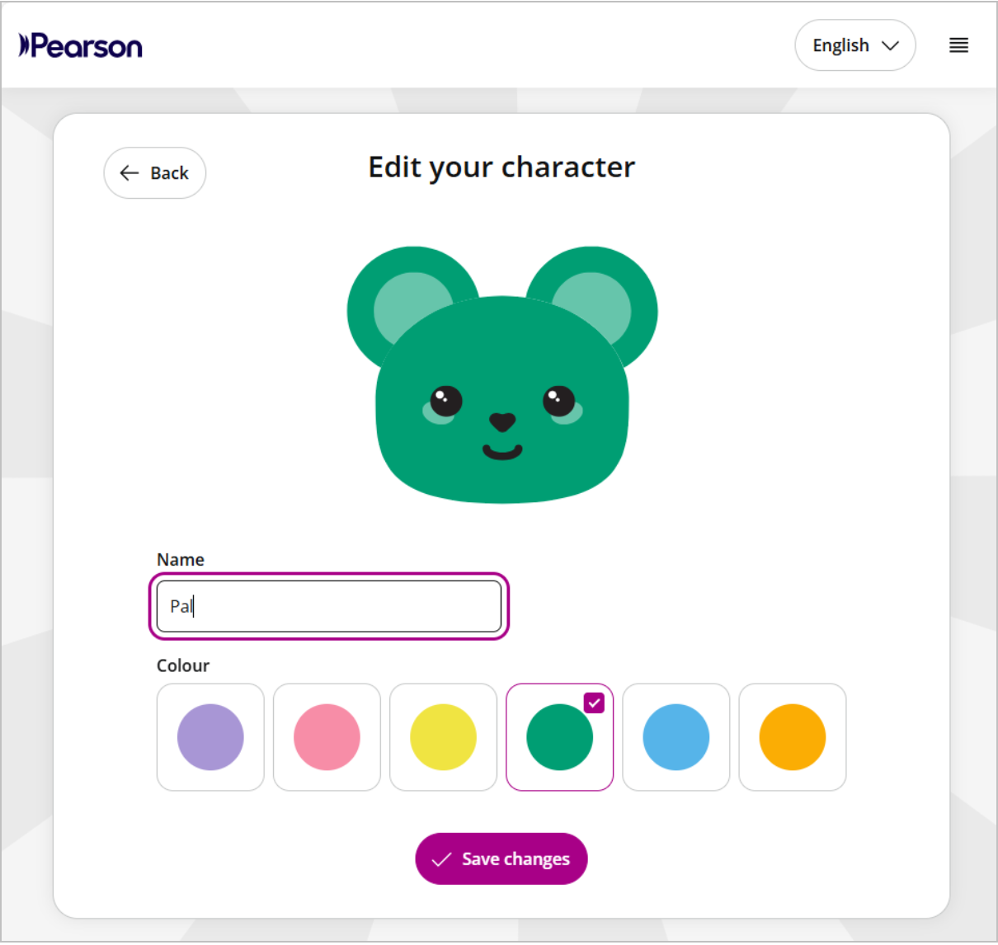Click the Edit your character heading

[501, 167]
